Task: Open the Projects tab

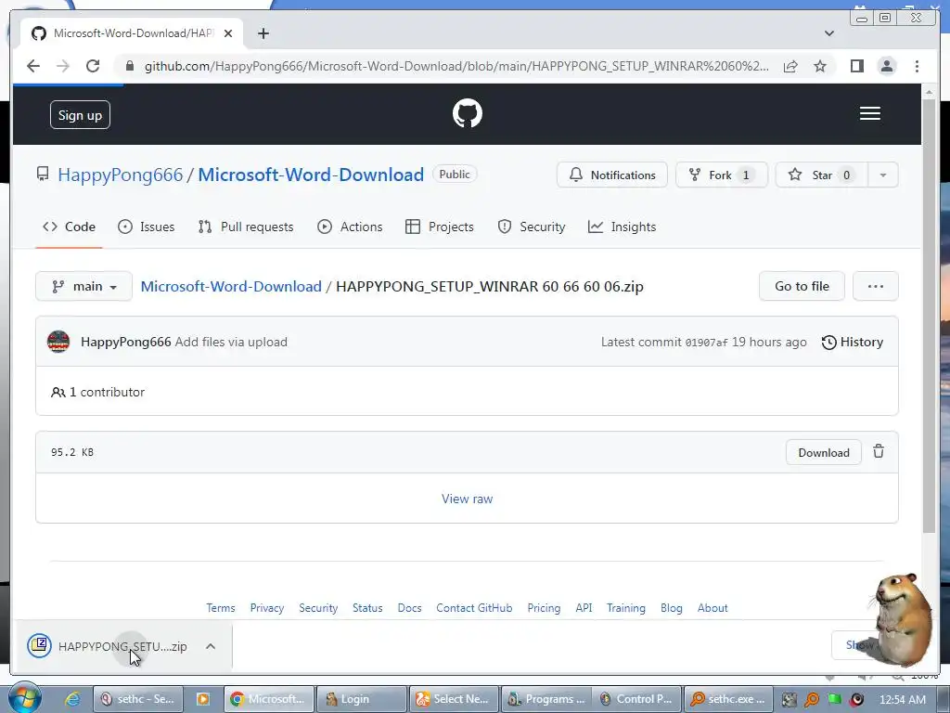Action: tap(439, 227)
